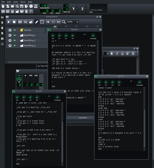154x168 pixels.
Task: Play the song in Song-Editor
Action: point(9,22)
